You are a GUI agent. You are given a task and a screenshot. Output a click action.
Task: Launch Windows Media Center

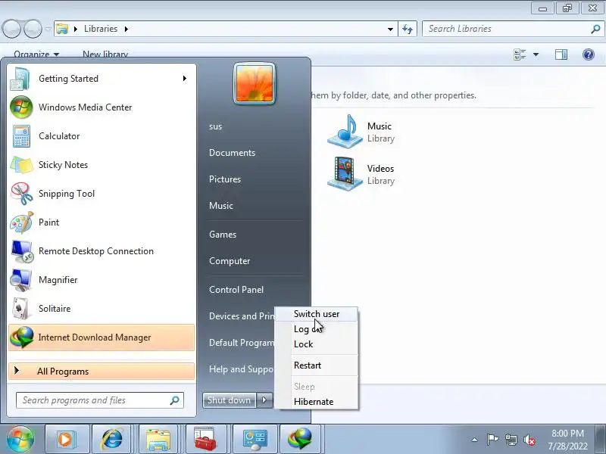(x=102, y=107)
